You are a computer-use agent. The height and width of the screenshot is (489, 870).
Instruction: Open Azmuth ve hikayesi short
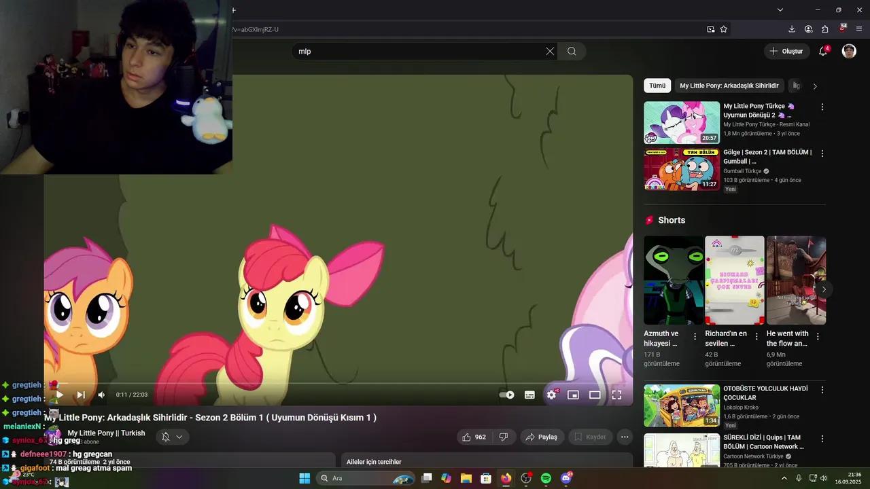(x=674, y=280)
